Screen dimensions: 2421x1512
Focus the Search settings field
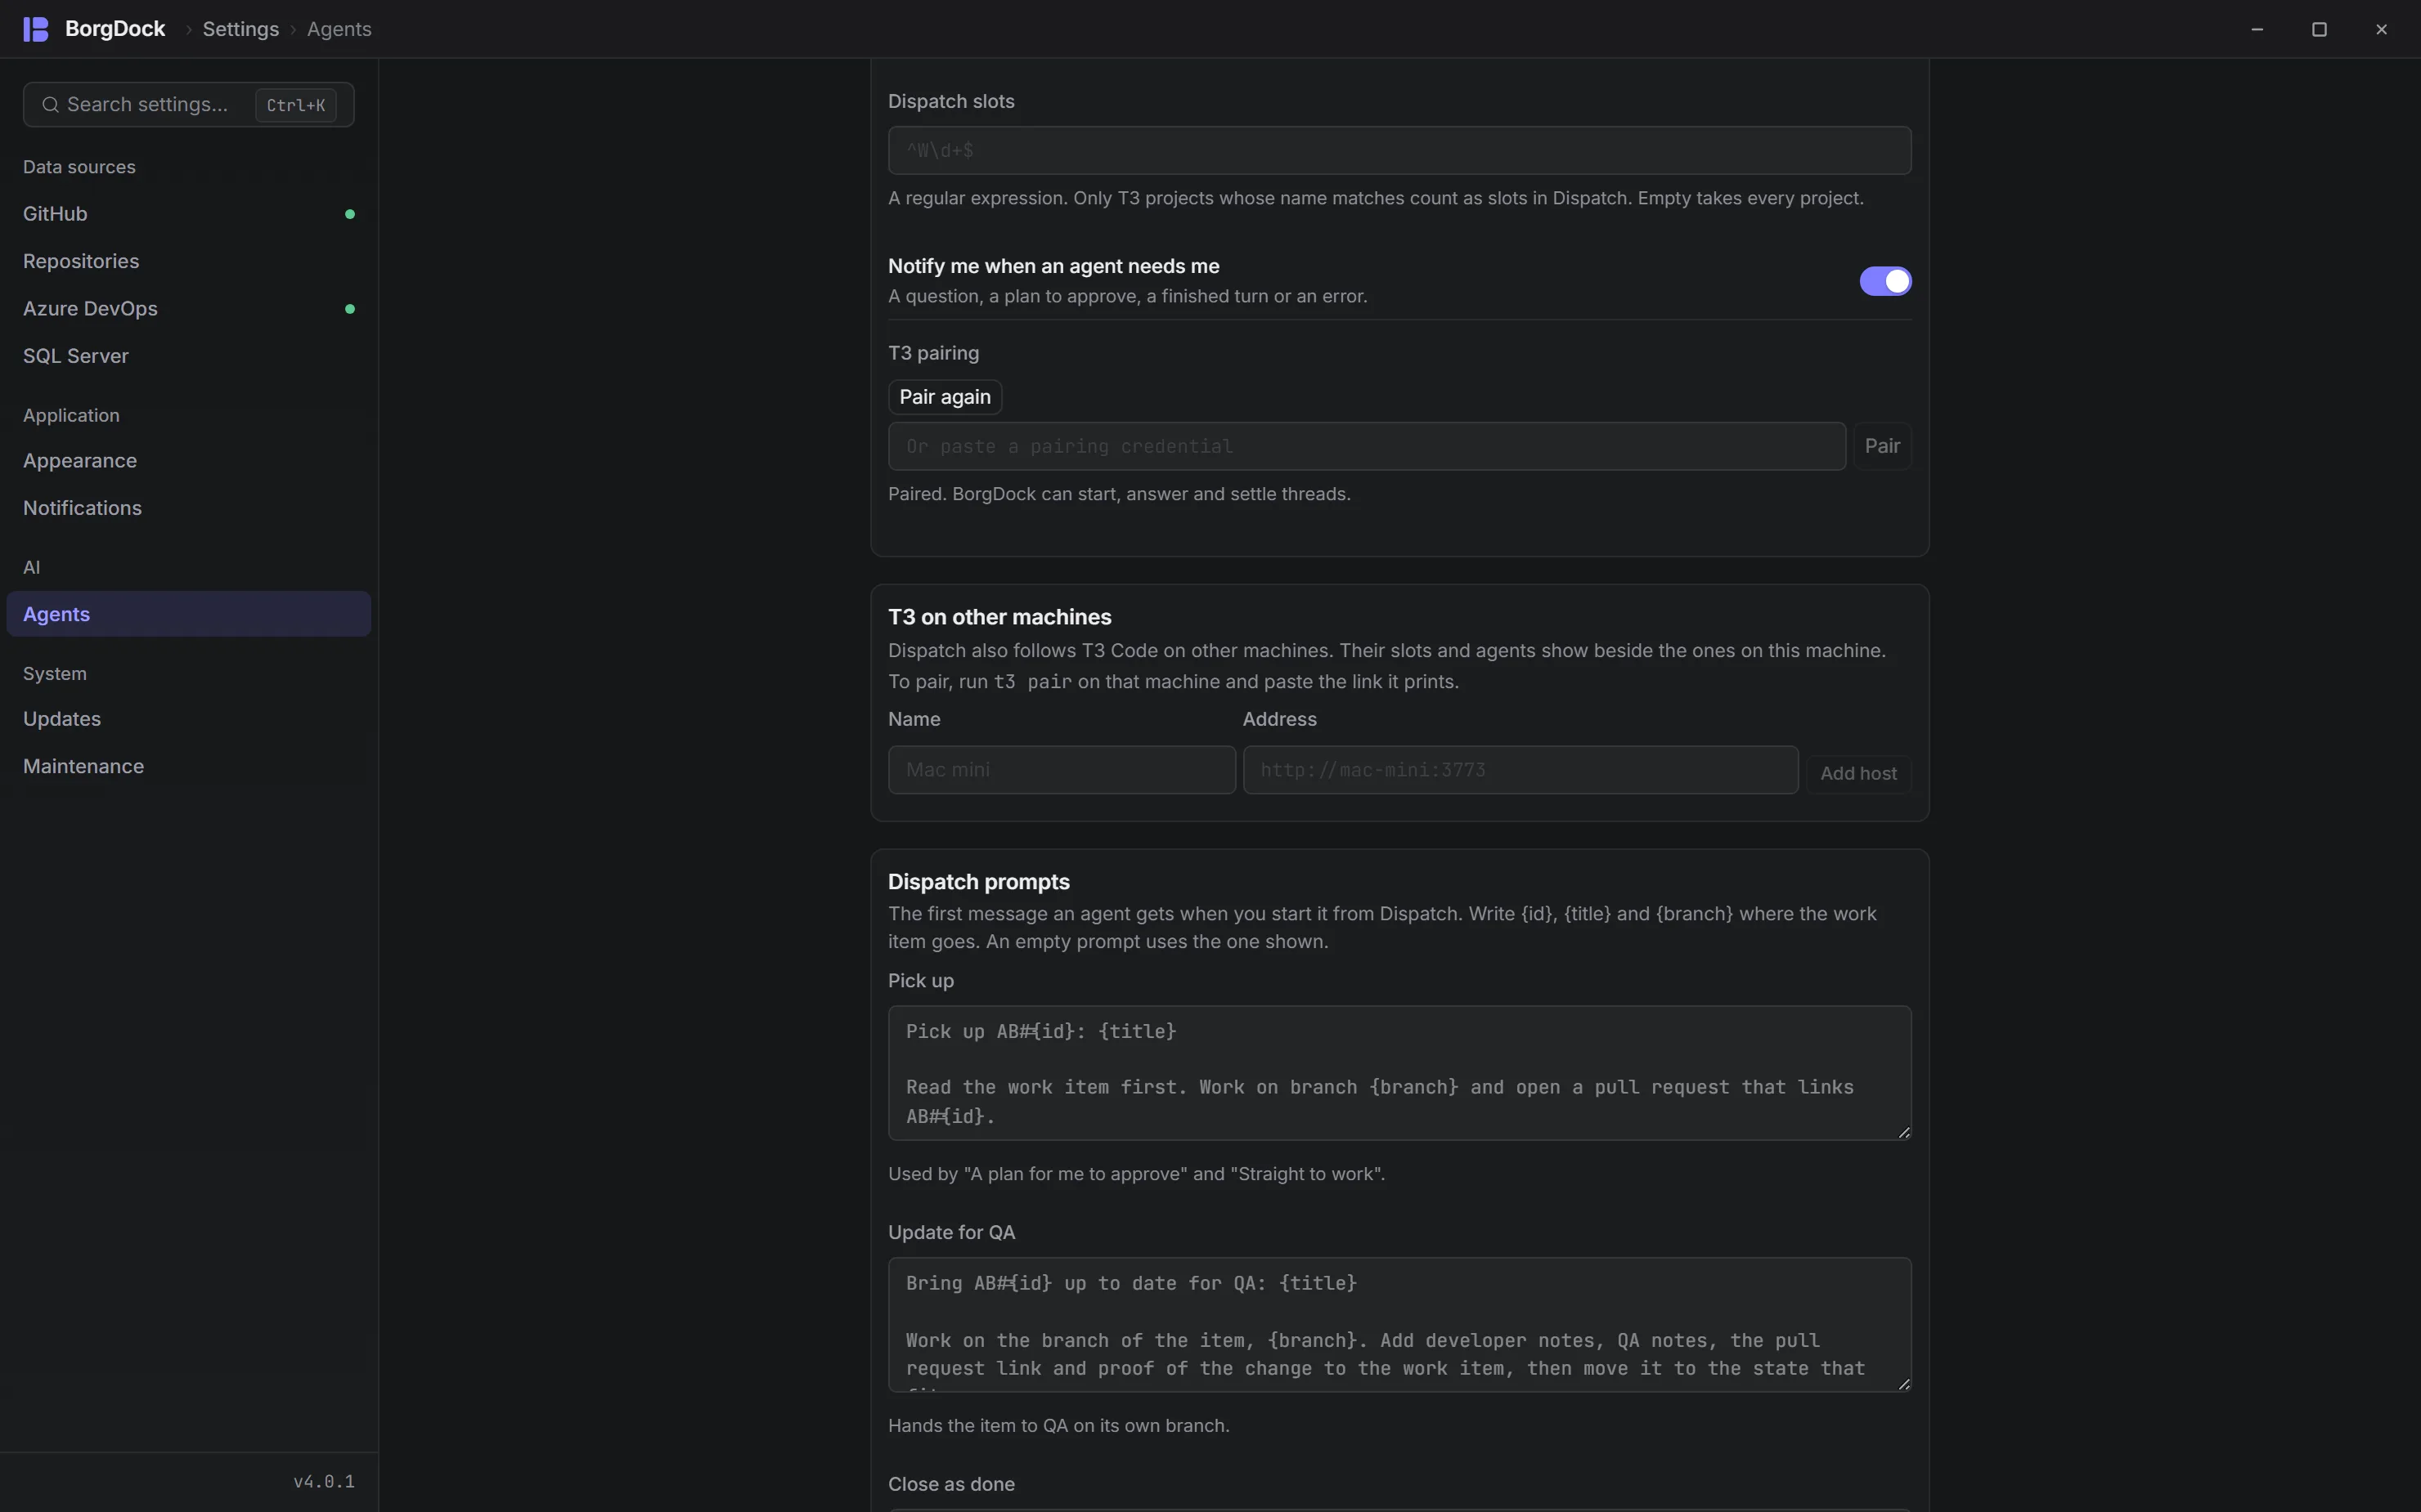pyautogui.click(x=189, y=105)
